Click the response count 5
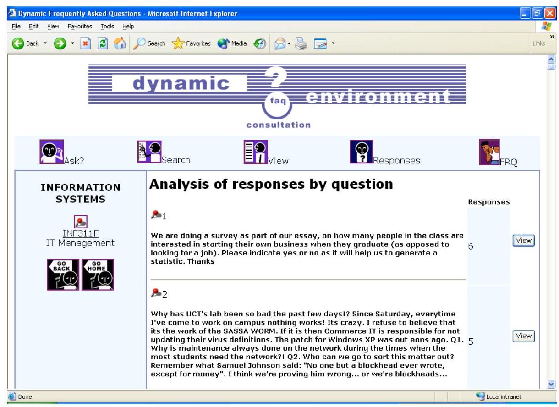This screenshot has height=407, width=559. (x=471, y=342)
